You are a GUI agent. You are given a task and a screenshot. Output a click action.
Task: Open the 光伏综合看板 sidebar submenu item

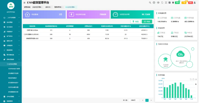point(11,64)
